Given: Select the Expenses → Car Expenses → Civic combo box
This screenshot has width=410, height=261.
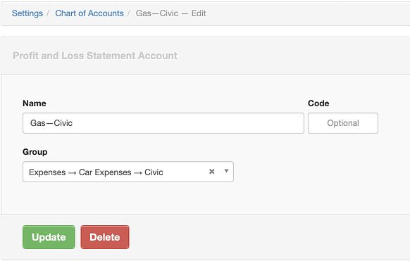Looking at the screenshot, I should 128,172.
